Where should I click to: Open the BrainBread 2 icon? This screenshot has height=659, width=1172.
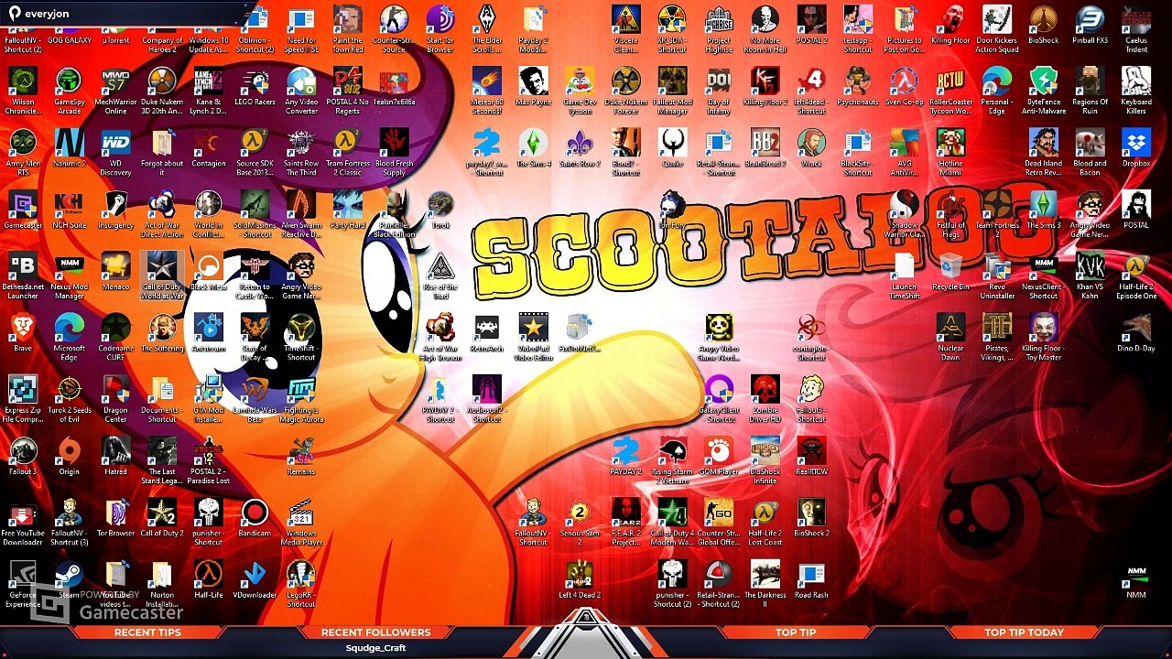765,147
